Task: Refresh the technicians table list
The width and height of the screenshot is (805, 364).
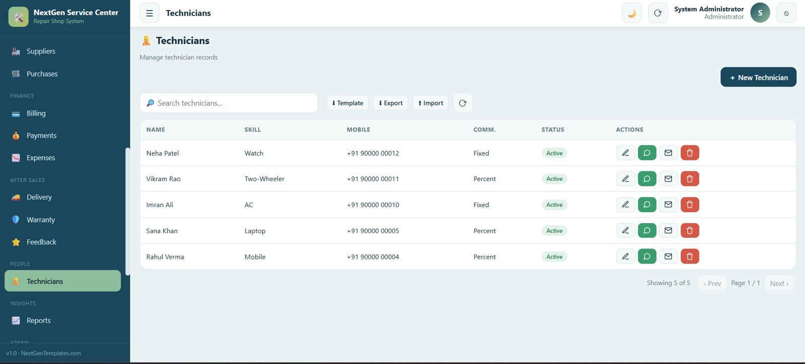Action: (463, 103)
